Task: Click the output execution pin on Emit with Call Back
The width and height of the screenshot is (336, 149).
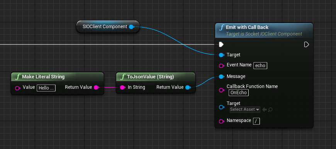Action: click(x=306, y=44)
